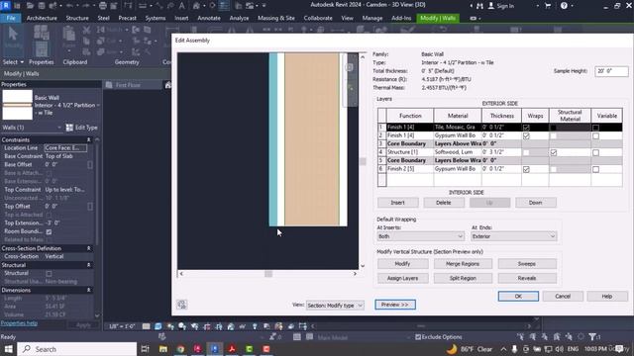Select the Softwood, Lum material cell
The image size is (634, 356).
coord(458,152)
